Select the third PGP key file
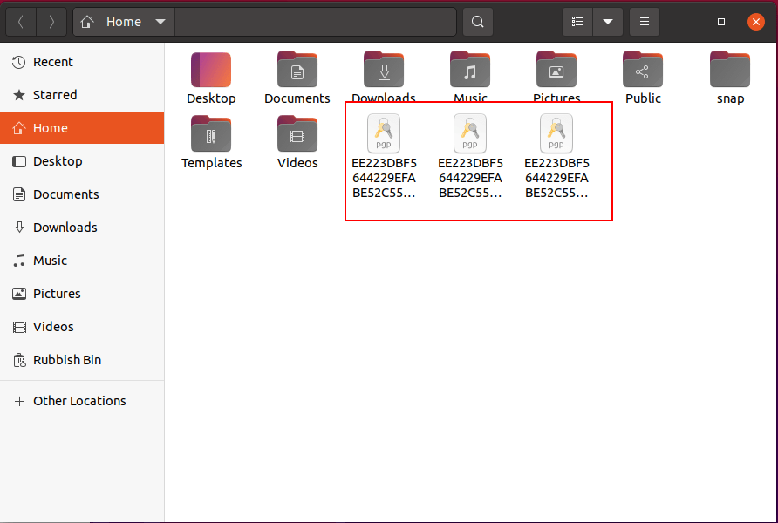Viewport: 778px width, 523px height. coord(556,135)
